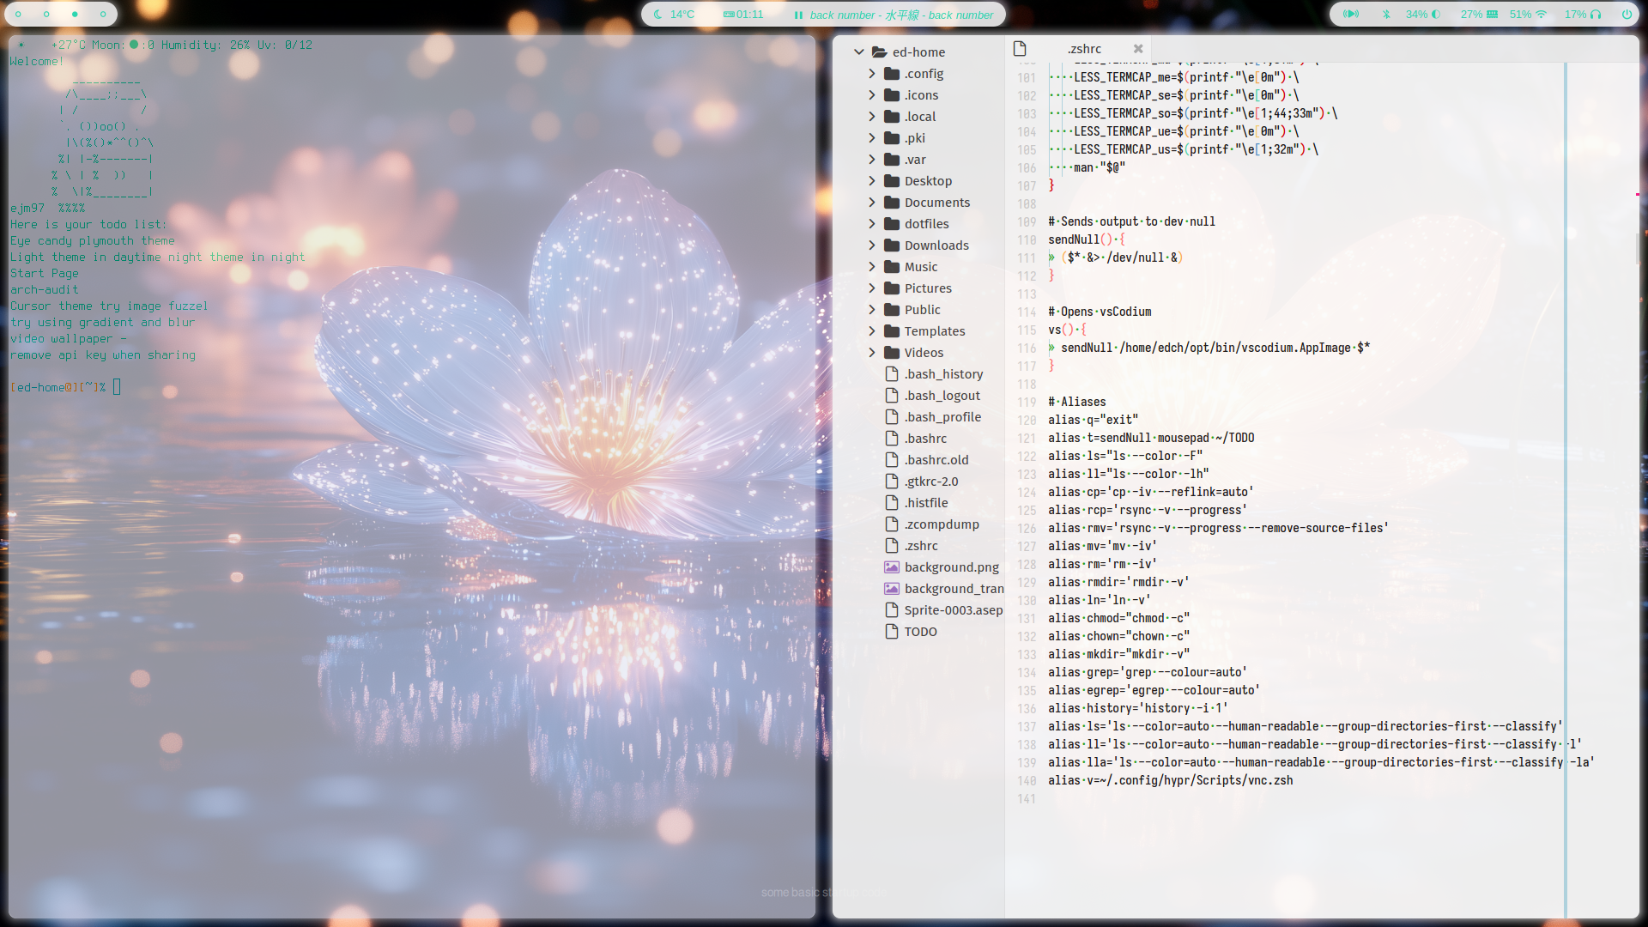The image size is (1648, 927).
Task: Switch to the third workspace dot
Action: (75, 15)
